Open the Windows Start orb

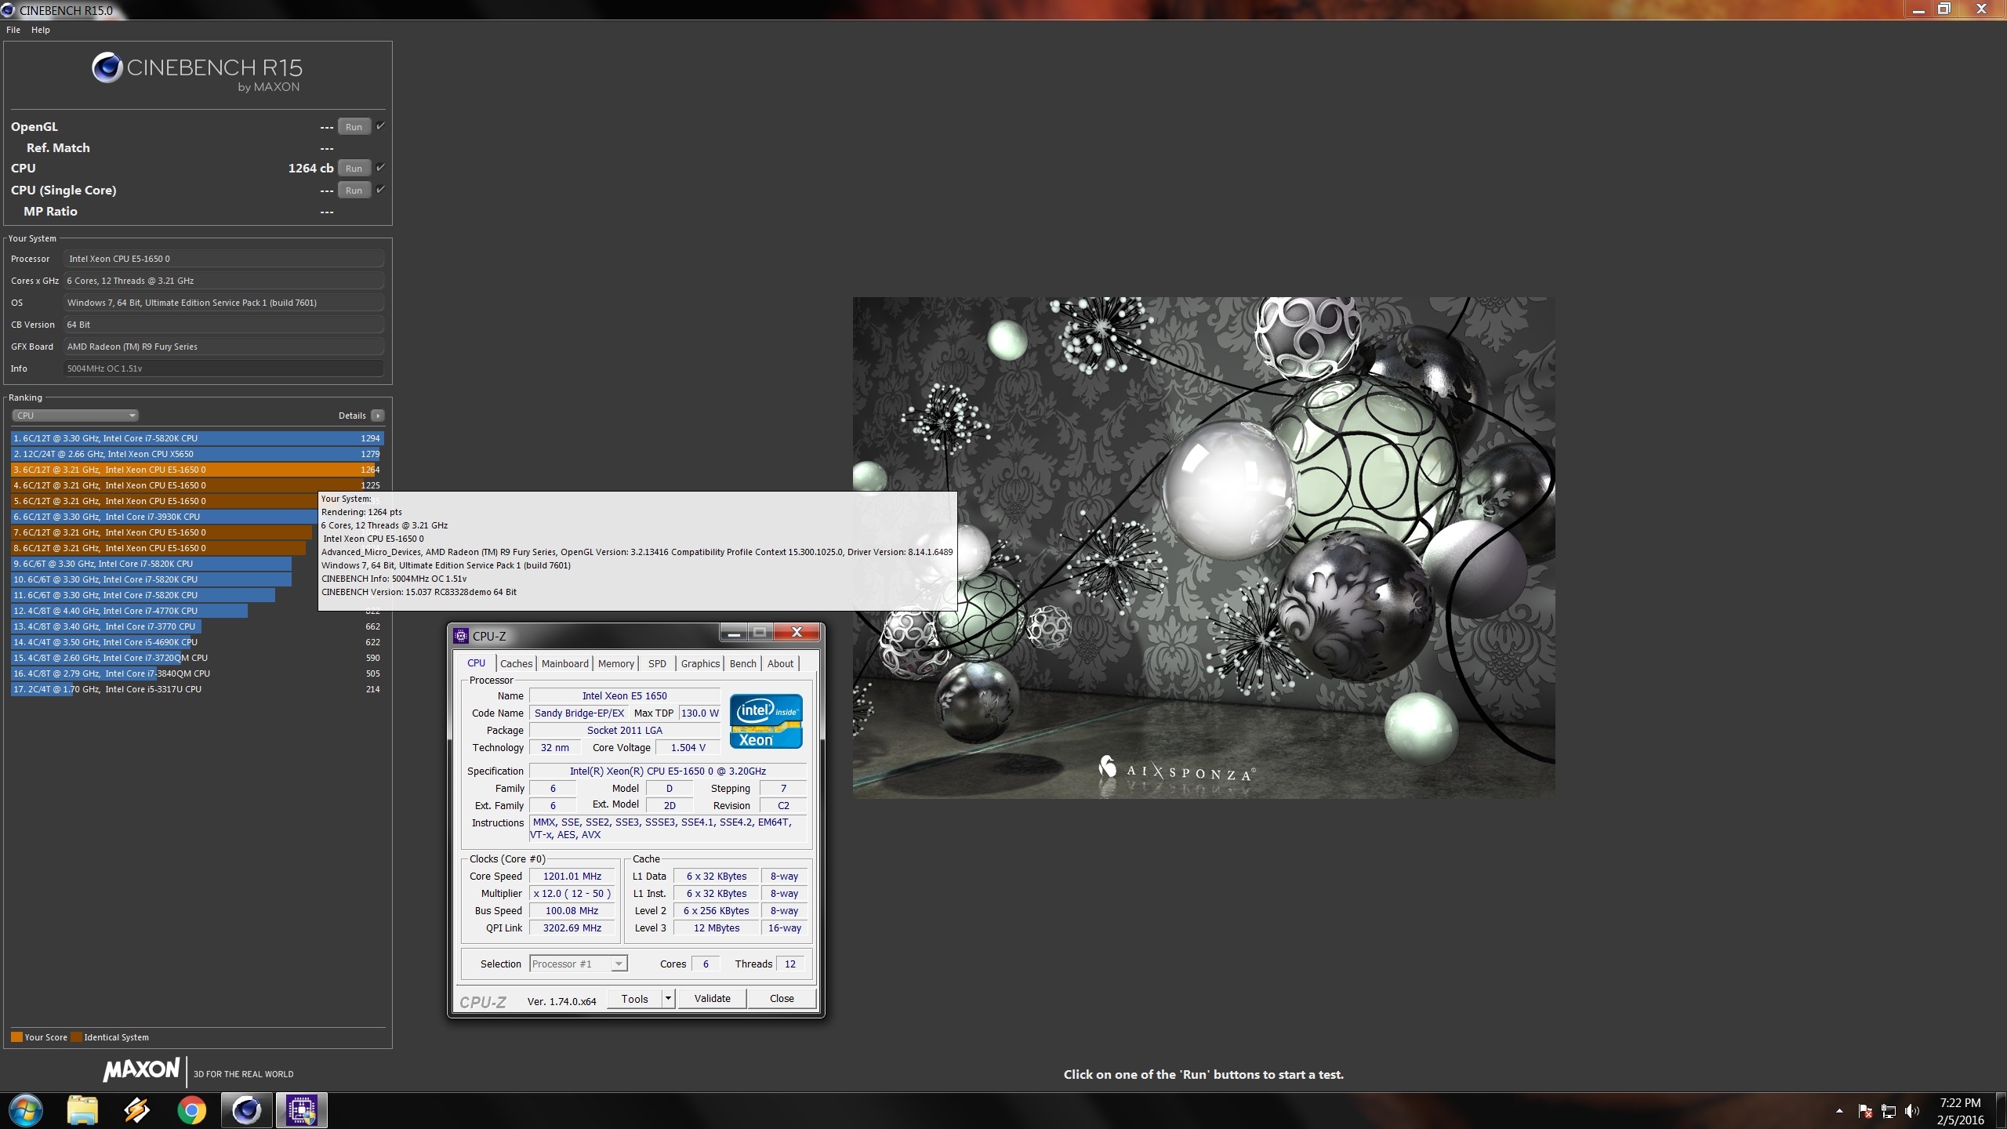(x=26, y=1110)
